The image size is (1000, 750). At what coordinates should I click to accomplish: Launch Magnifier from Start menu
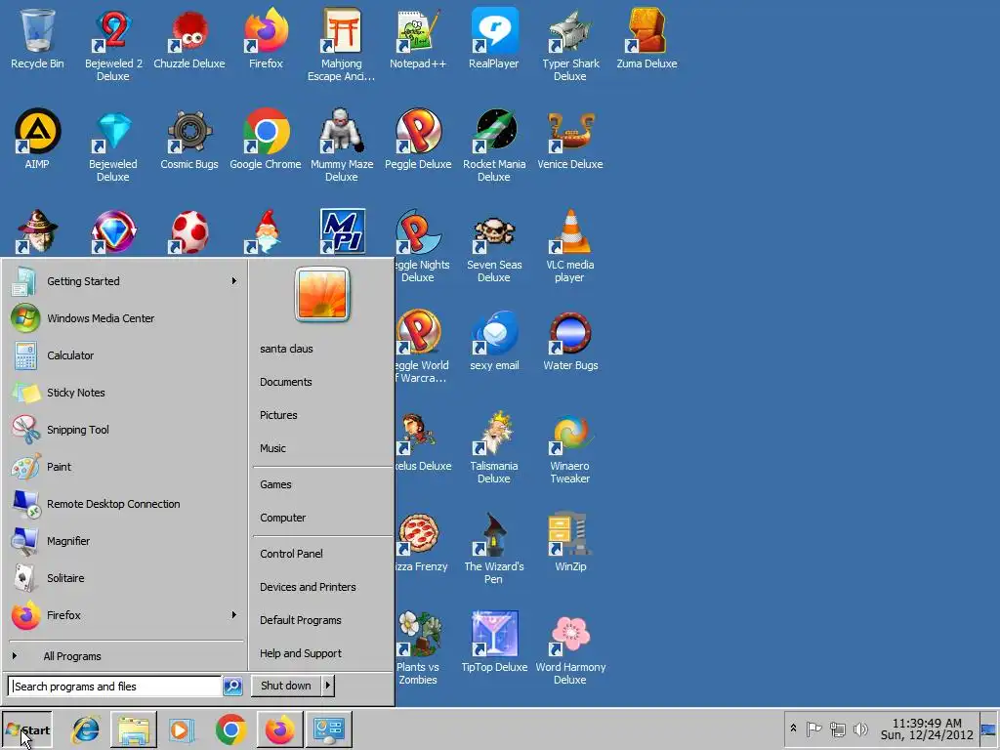coord(126,541)
